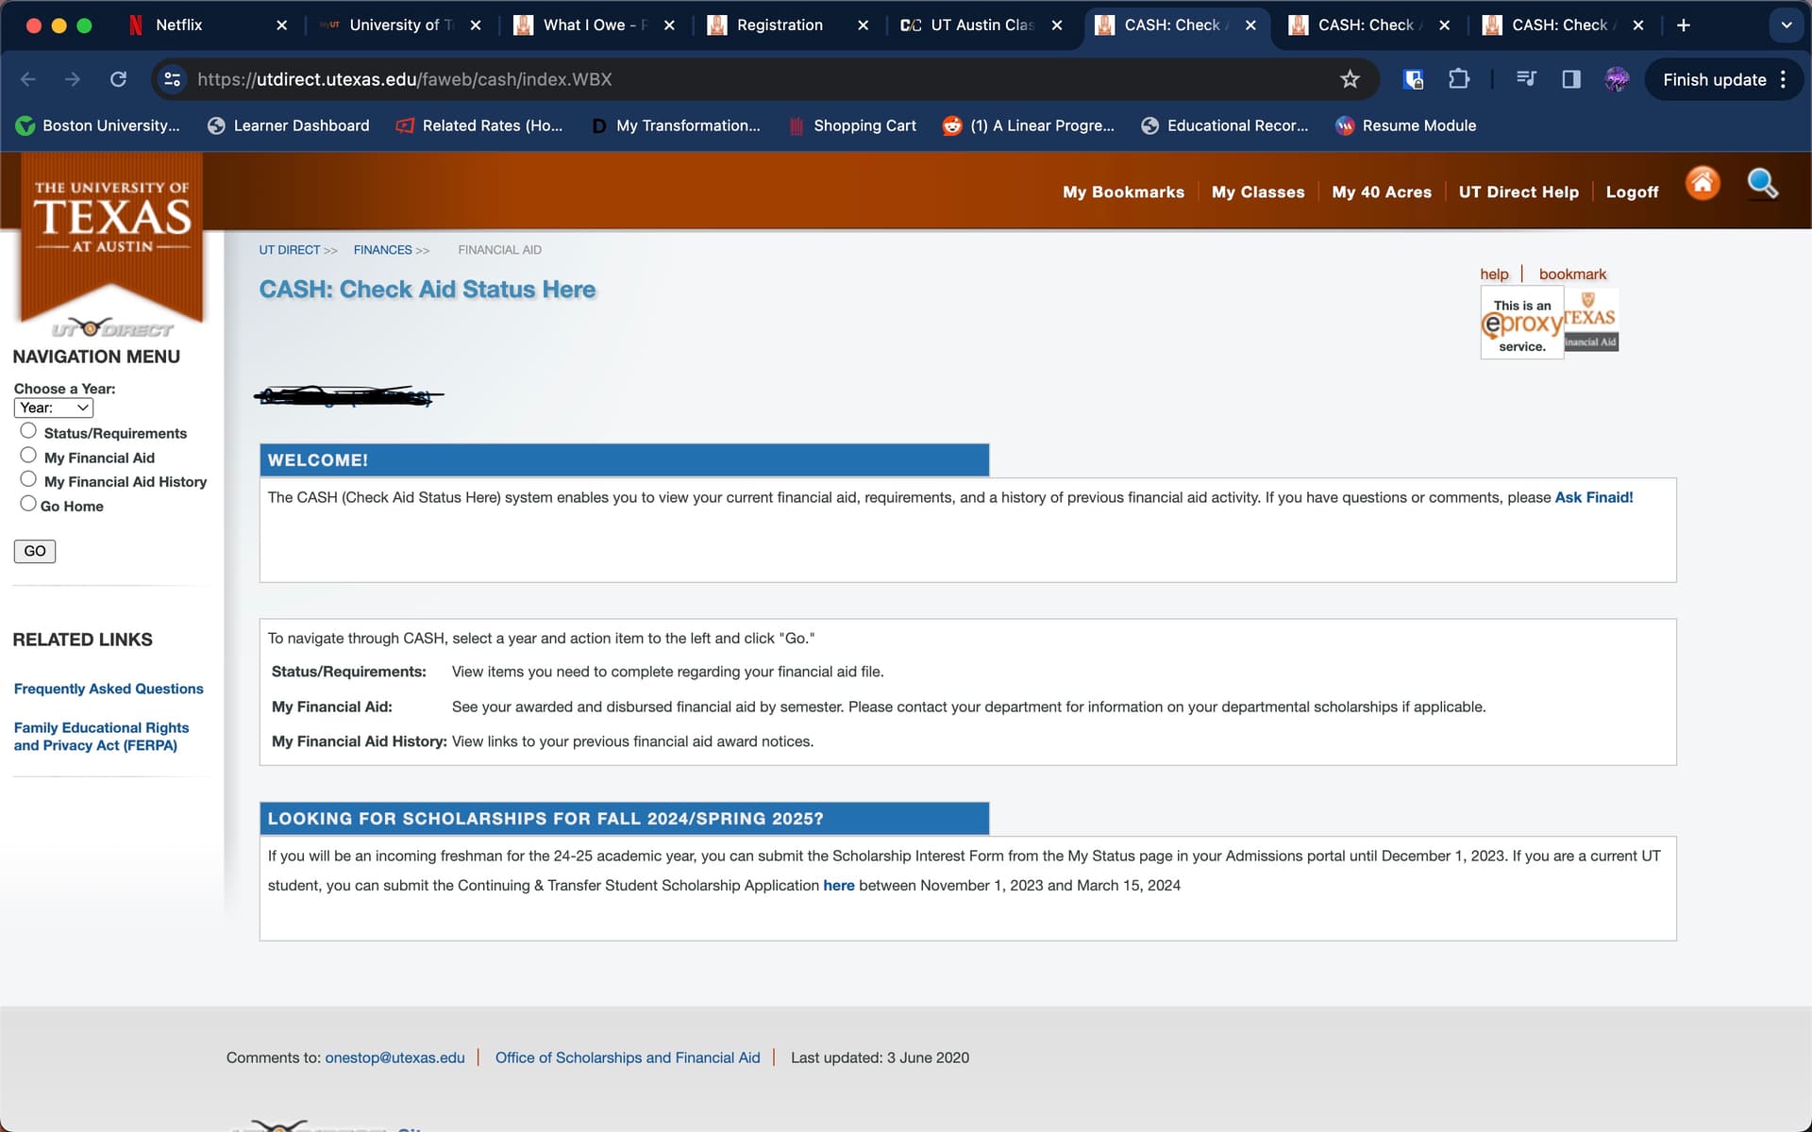Switch to the Registration tab
This screenshot has width=1812, height=1132.
tap(780, 25)
